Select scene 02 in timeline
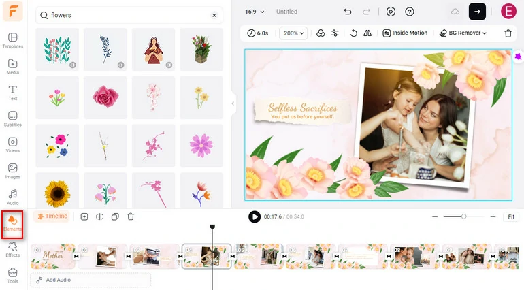The height and width of the screenshot is (290, 524). tap(102, 256)
